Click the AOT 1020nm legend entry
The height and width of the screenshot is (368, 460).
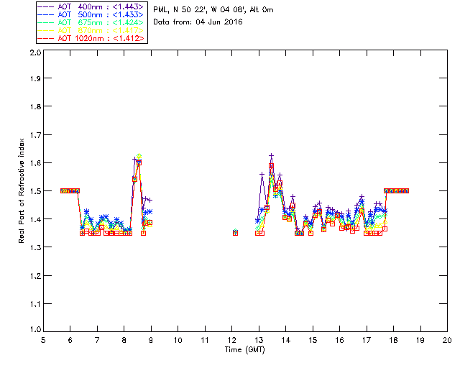coord(91,38)
